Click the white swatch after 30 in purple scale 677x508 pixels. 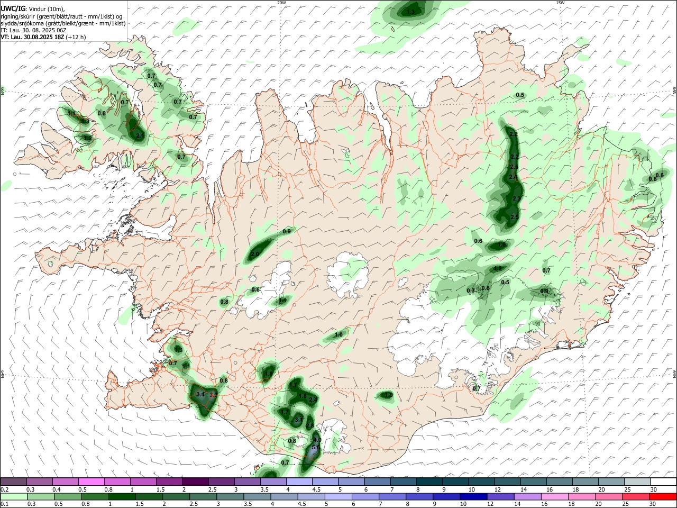point(662,482)
